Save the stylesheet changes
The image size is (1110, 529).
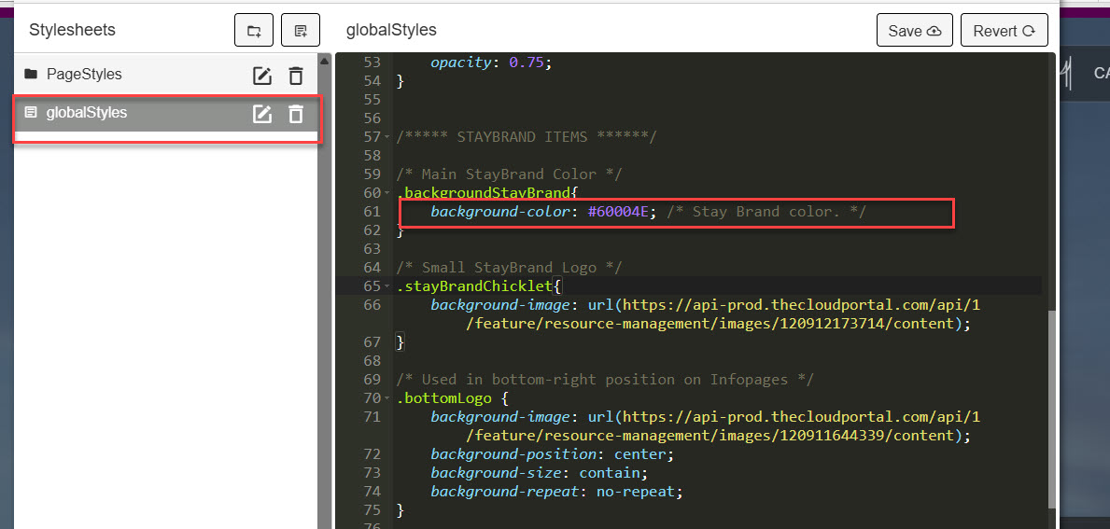pyautogui.click(x=914, y=31)
